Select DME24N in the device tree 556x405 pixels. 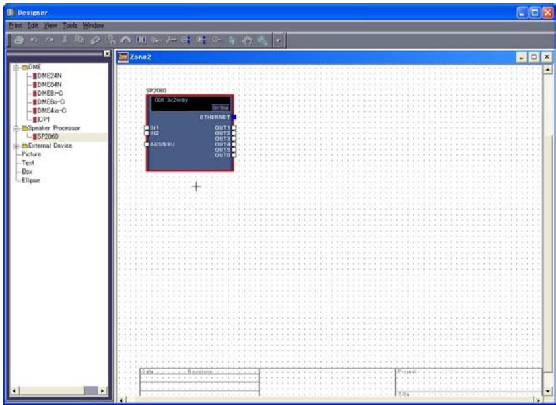click(47, 75)
